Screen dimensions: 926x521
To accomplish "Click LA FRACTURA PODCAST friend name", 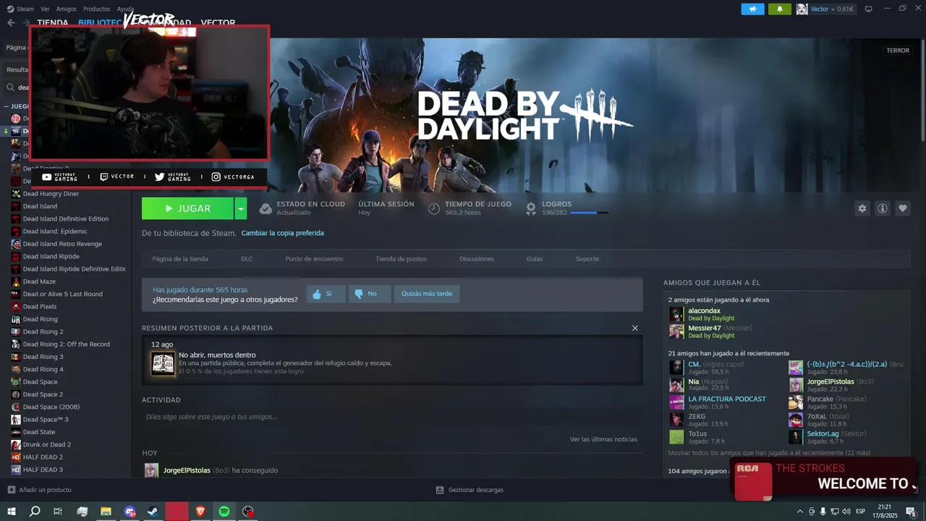I will pyautogui.click(x=726, y=399).
